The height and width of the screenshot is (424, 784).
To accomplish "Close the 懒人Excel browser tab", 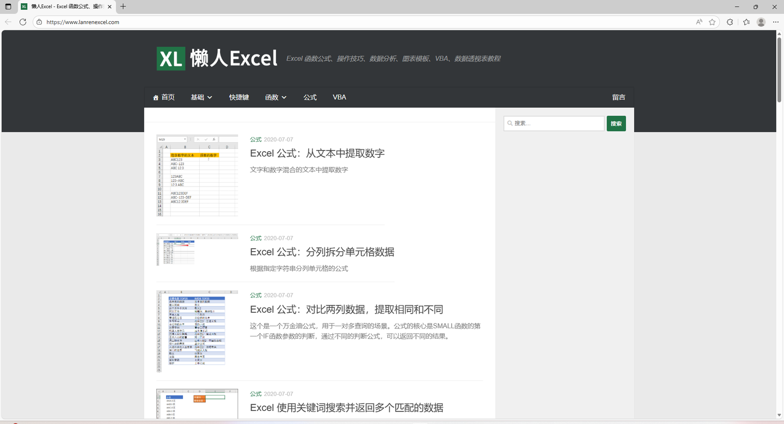I will (x=109, y=7).
